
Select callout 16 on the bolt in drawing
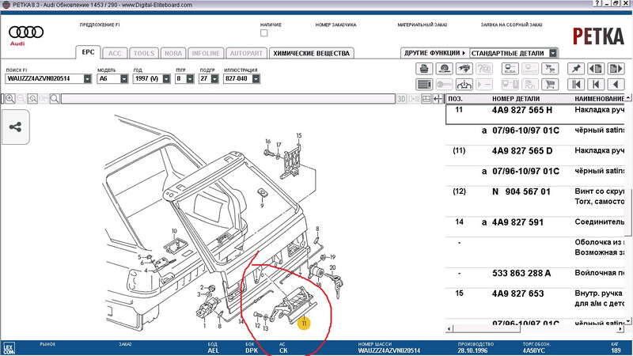tap(267, 142)
